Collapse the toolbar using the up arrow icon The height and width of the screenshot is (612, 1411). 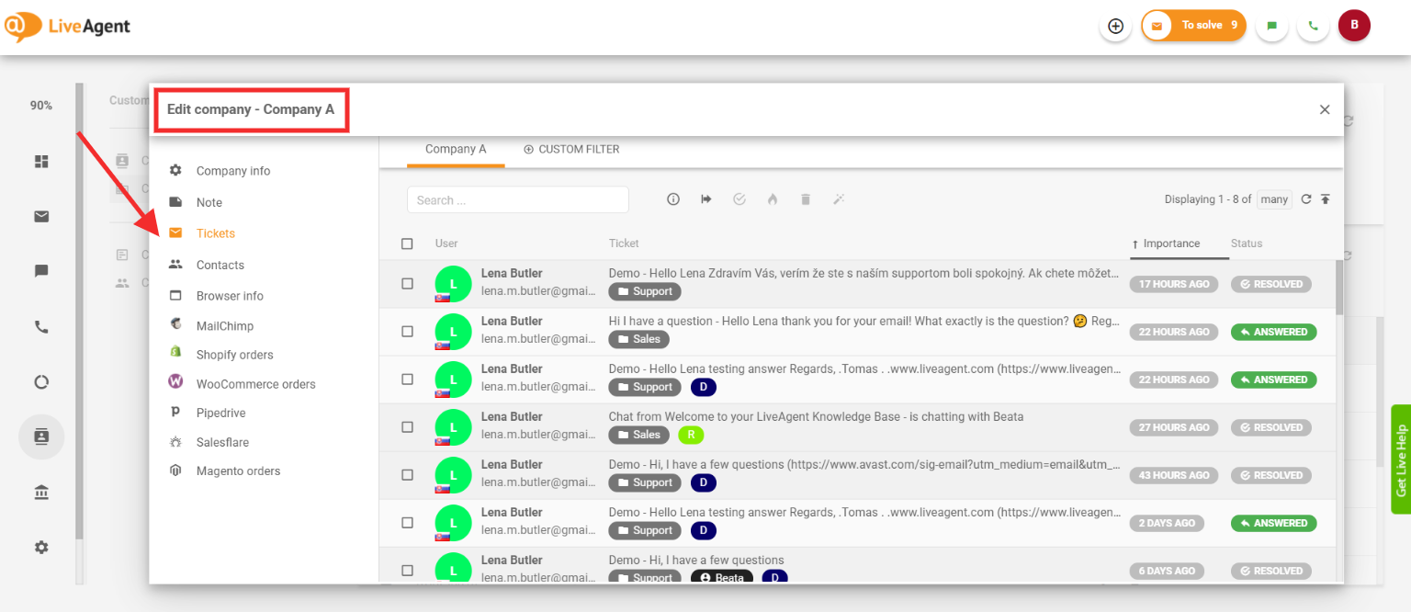click(x=1326, y=199)
